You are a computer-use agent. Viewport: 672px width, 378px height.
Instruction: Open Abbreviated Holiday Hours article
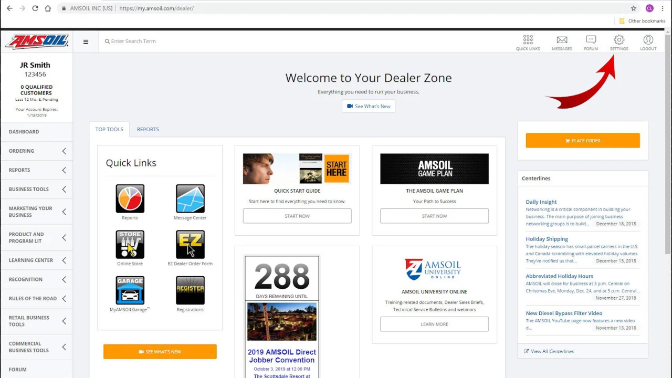pyautogui.click(x=560, y=276)
